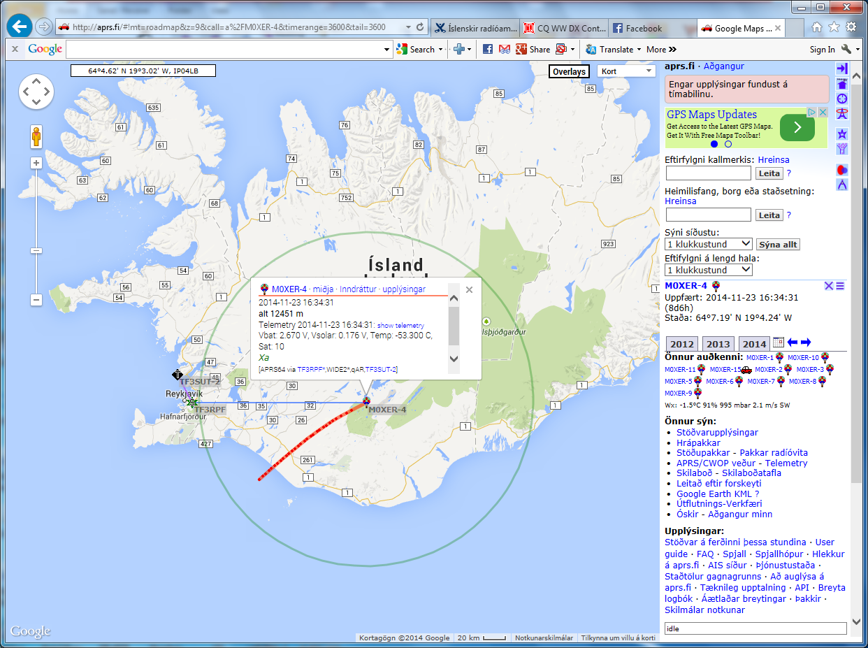Click 'show telemetry' link in popup
Image resolution: width=868 pixels, height=648 pixels.
coord(400,326)
